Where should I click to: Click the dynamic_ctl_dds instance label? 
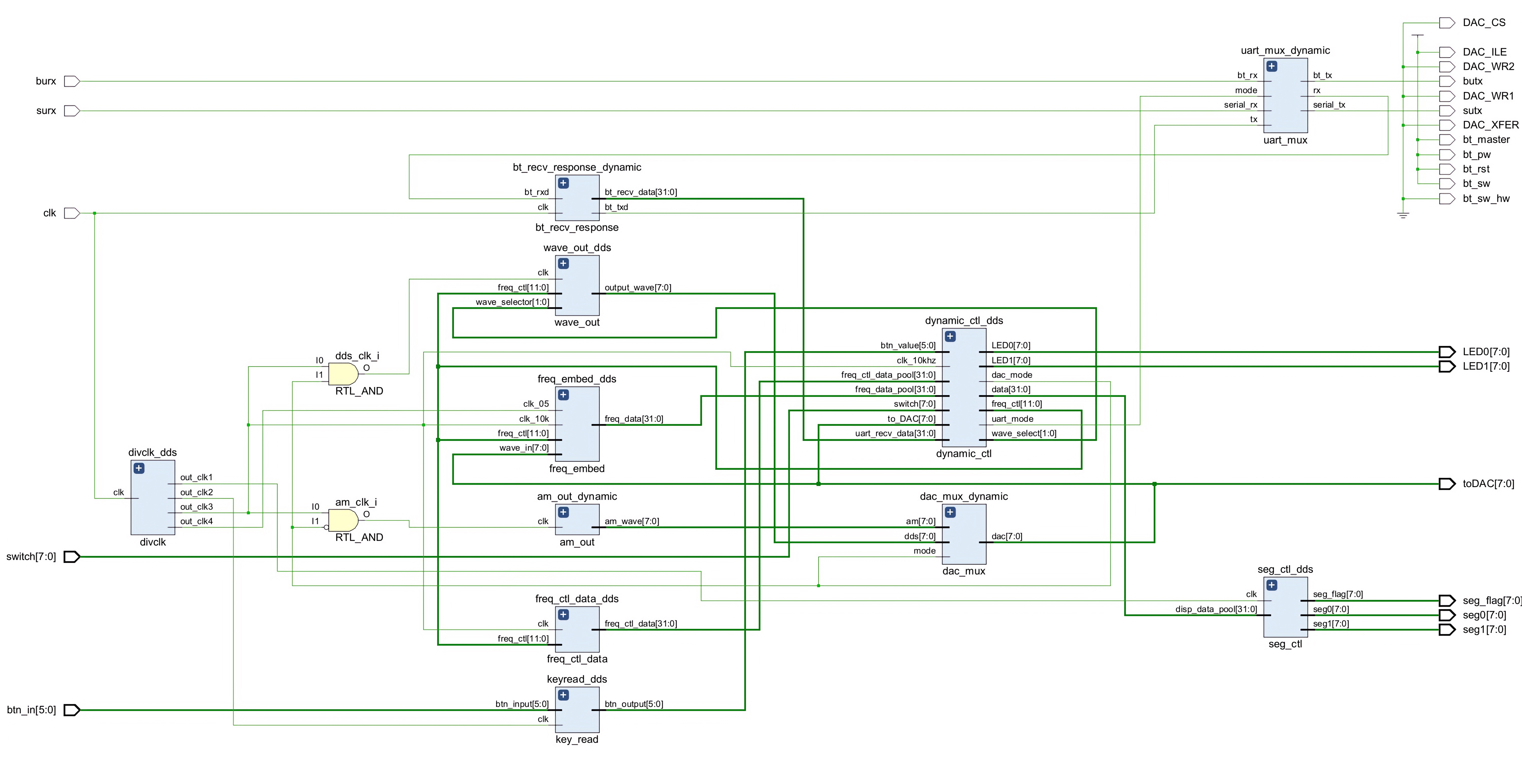pyautogui.click(x=964, y=321)
